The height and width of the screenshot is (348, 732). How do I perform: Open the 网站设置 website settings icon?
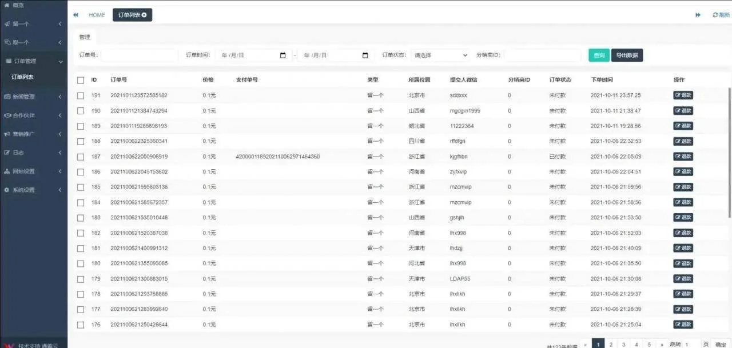click(x=25, y=171)
